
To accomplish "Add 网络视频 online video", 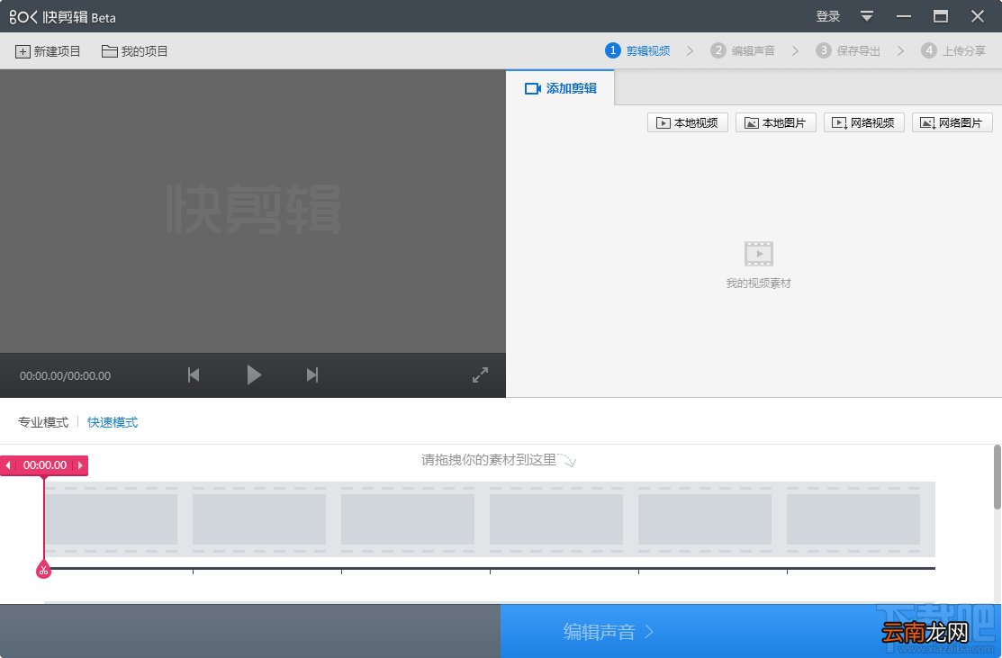I will pyautogui.click(x=864, y=122).
